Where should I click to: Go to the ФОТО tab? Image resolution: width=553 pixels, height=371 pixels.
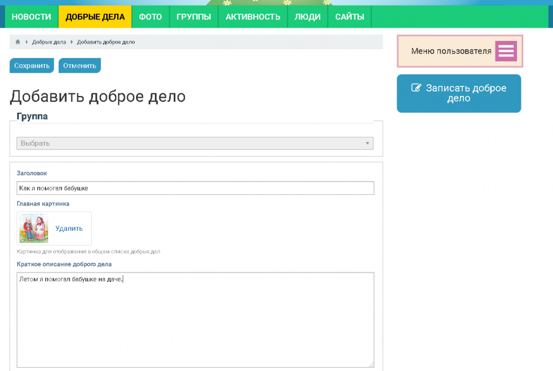[x=150, y=17]
